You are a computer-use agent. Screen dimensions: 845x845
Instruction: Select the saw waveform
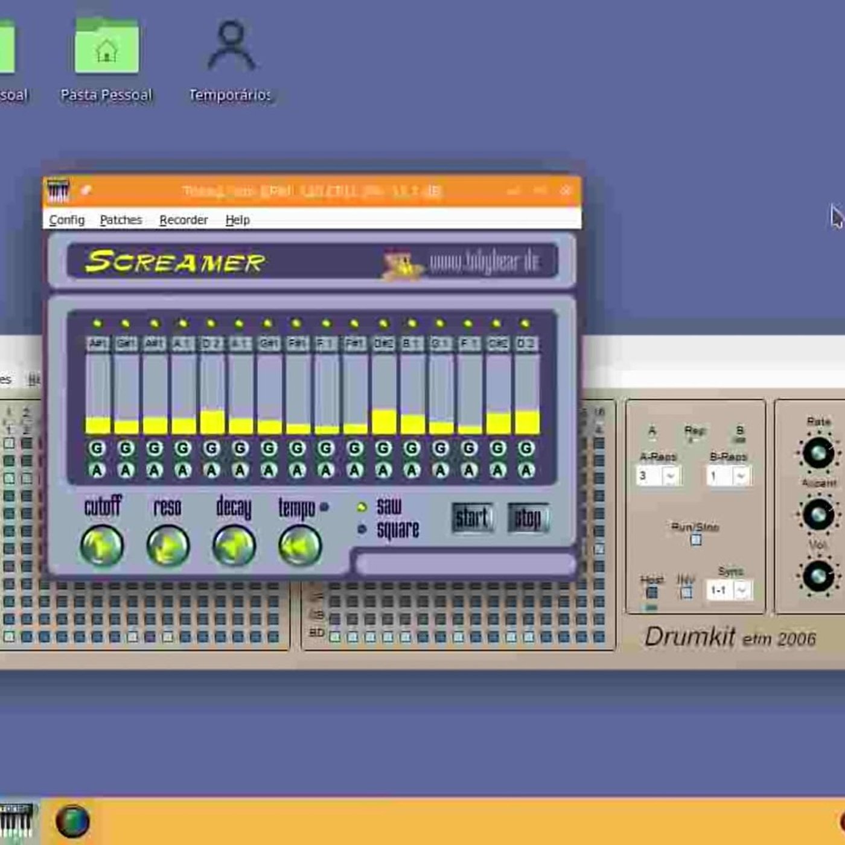[362, 507]
